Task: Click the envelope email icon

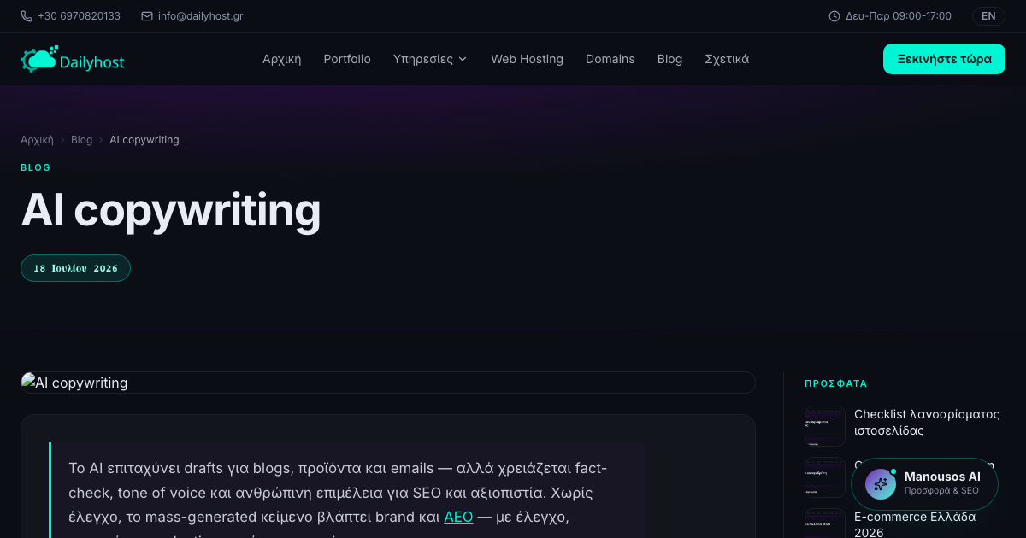Action: point(147,16)
